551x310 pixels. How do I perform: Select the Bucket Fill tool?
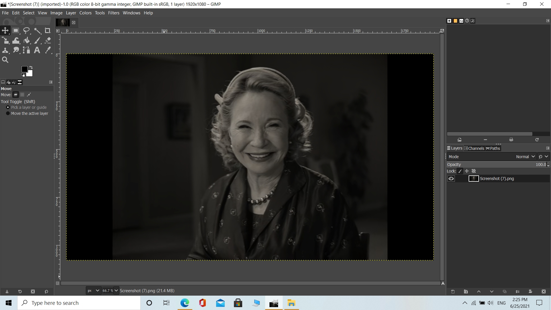pyautogui.click(x=27, y=40)
